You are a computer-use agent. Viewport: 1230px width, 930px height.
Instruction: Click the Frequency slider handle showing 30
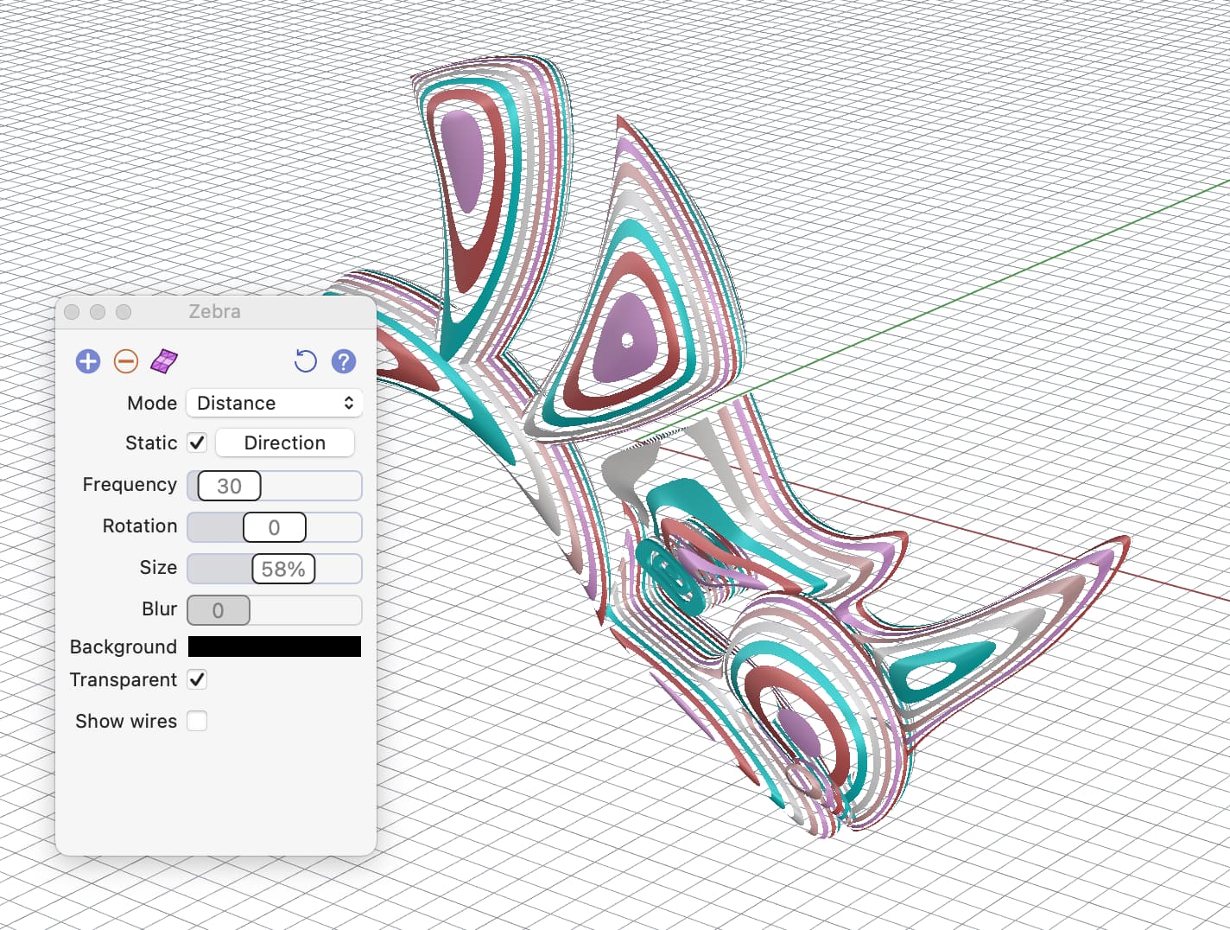pos(229,486)
